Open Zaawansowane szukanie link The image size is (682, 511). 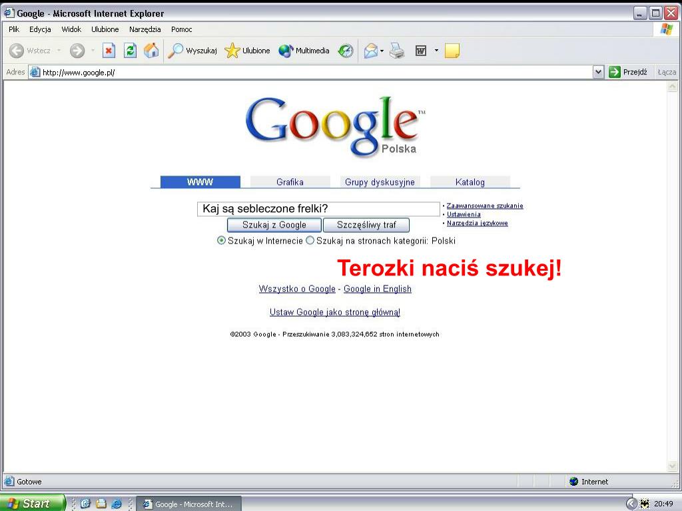485,206
